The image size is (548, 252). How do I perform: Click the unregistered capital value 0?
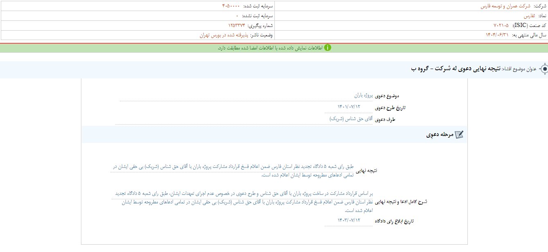tap(237, 16)
